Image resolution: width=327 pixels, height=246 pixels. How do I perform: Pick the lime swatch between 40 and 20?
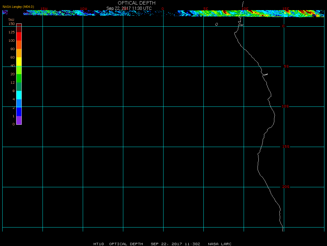pyautogui.click(x=19, y=70)
